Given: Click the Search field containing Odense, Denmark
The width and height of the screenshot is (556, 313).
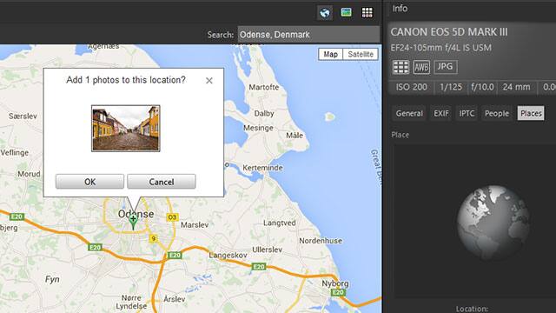Looking at the screenshot, I should pyautogui.click(x=308, y=35).
